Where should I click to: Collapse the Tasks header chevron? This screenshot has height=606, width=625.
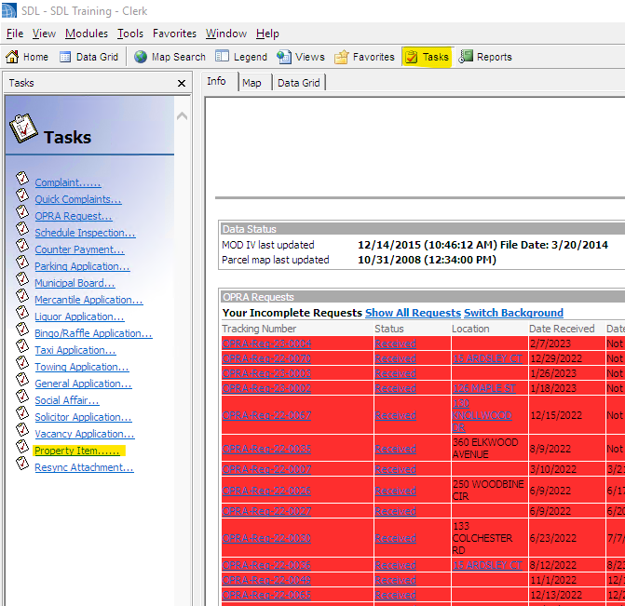coord(183,116)
